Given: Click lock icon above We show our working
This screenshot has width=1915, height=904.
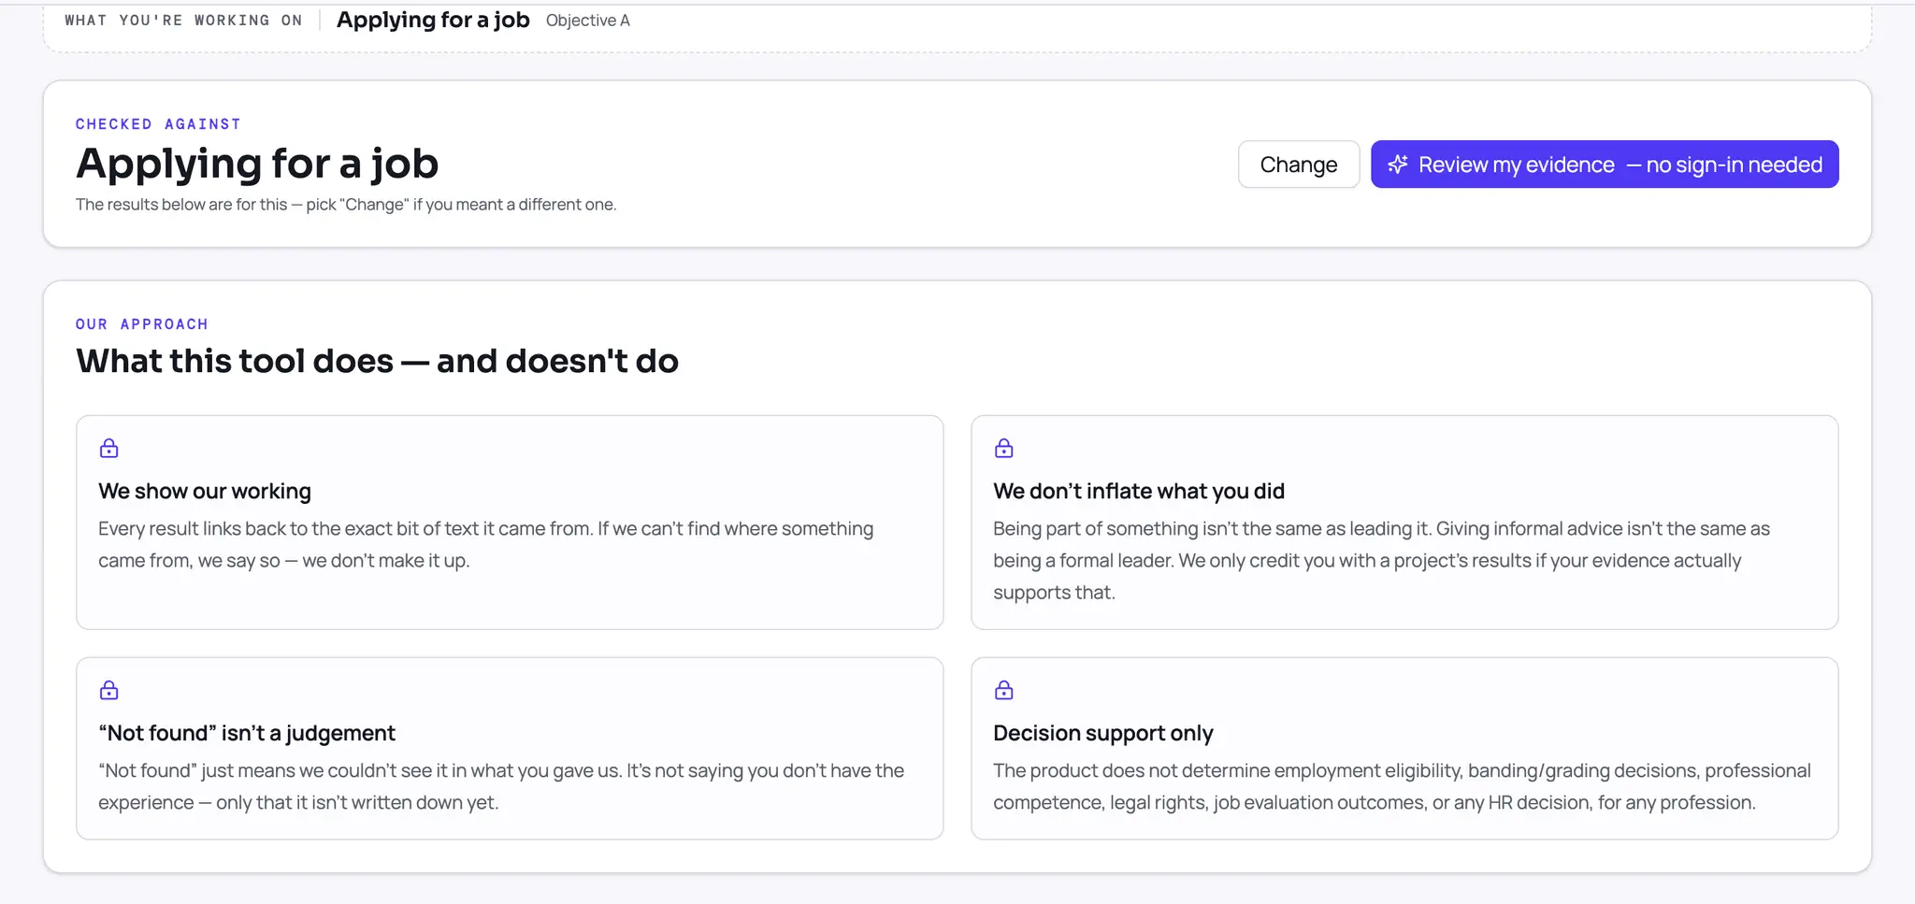Looking at the screenshot, I should coord(109,449).
